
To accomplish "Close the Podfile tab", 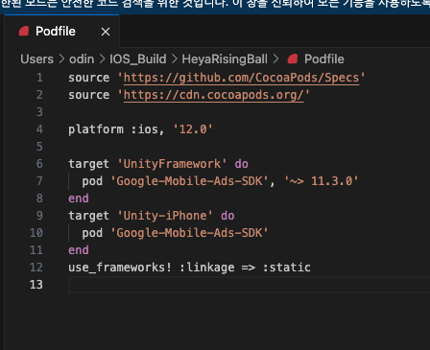I will pyautogui.click(x=106, y=32).
